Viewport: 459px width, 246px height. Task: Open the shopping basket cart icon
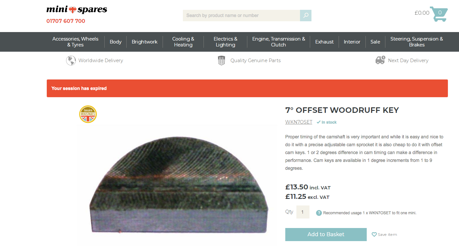coord(439,14)
